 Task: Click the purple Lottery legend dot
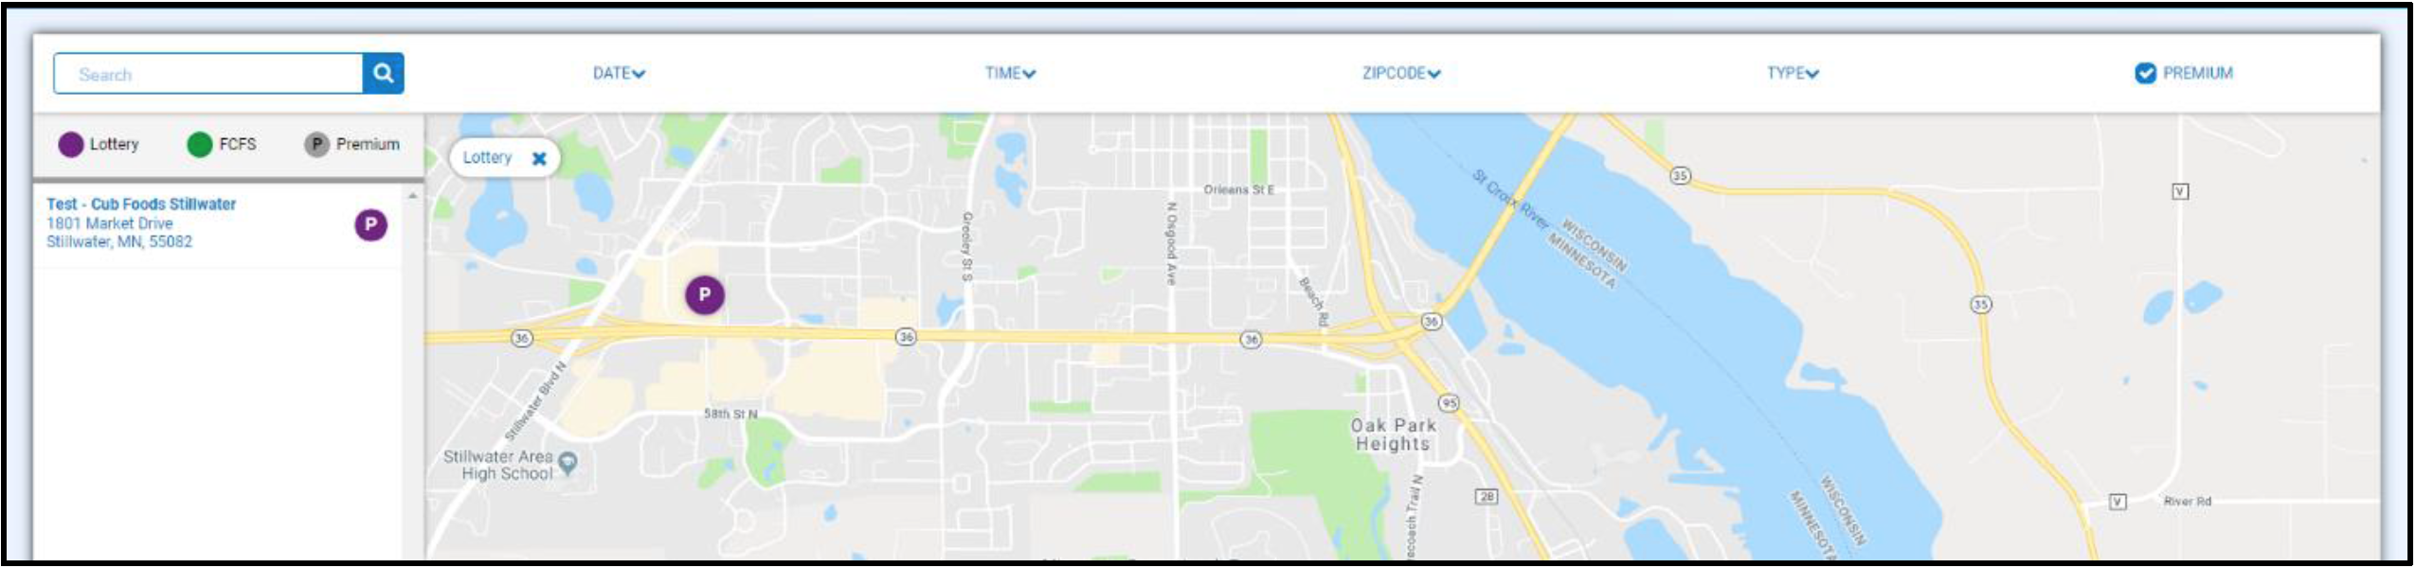71,144
